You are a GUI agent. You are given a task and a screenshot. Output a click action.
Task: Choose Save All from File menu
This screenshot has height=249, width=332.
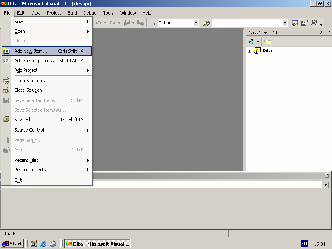[47, 120]
